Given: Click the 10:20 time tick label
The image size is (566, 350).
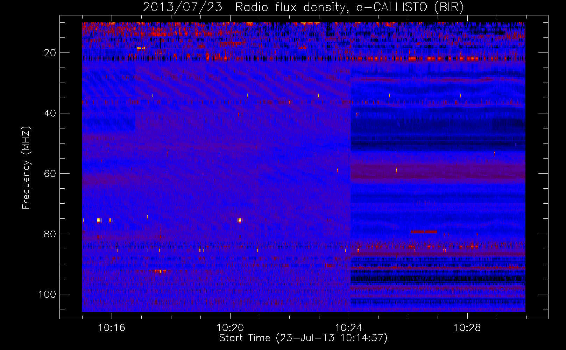Looking at the screenshot, I should (230, 328).
